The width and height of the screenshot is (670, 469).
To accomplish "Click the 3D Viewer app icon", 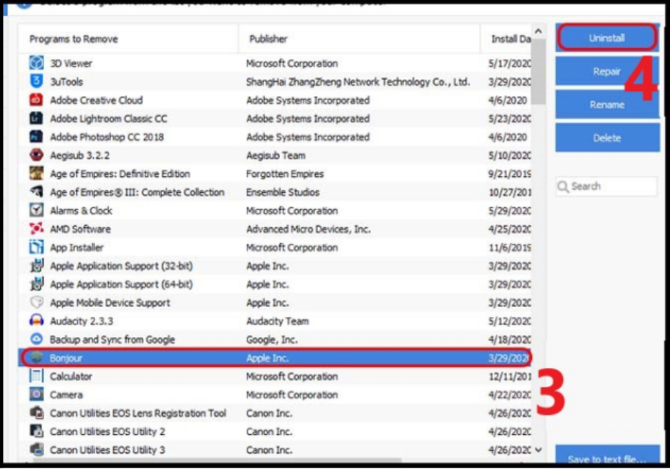I will click(x=36, y=63).
